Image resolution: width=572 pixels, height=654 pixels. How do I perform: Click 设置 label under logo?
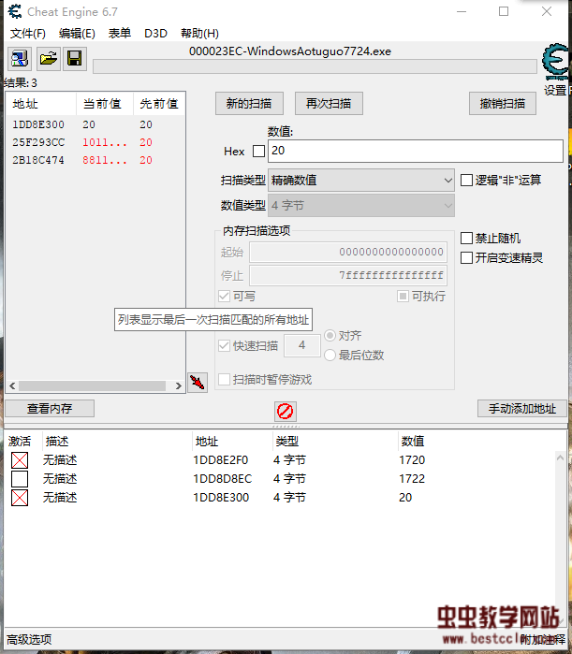coord(555,90)
